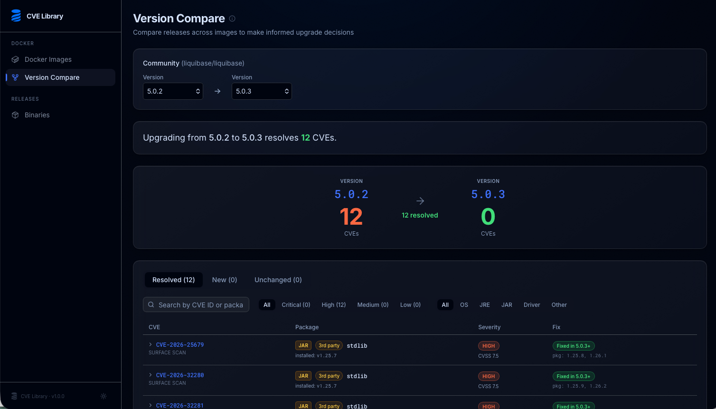Select the All severity filter
Screen dimensions: 716x409
tap(267, 305)
